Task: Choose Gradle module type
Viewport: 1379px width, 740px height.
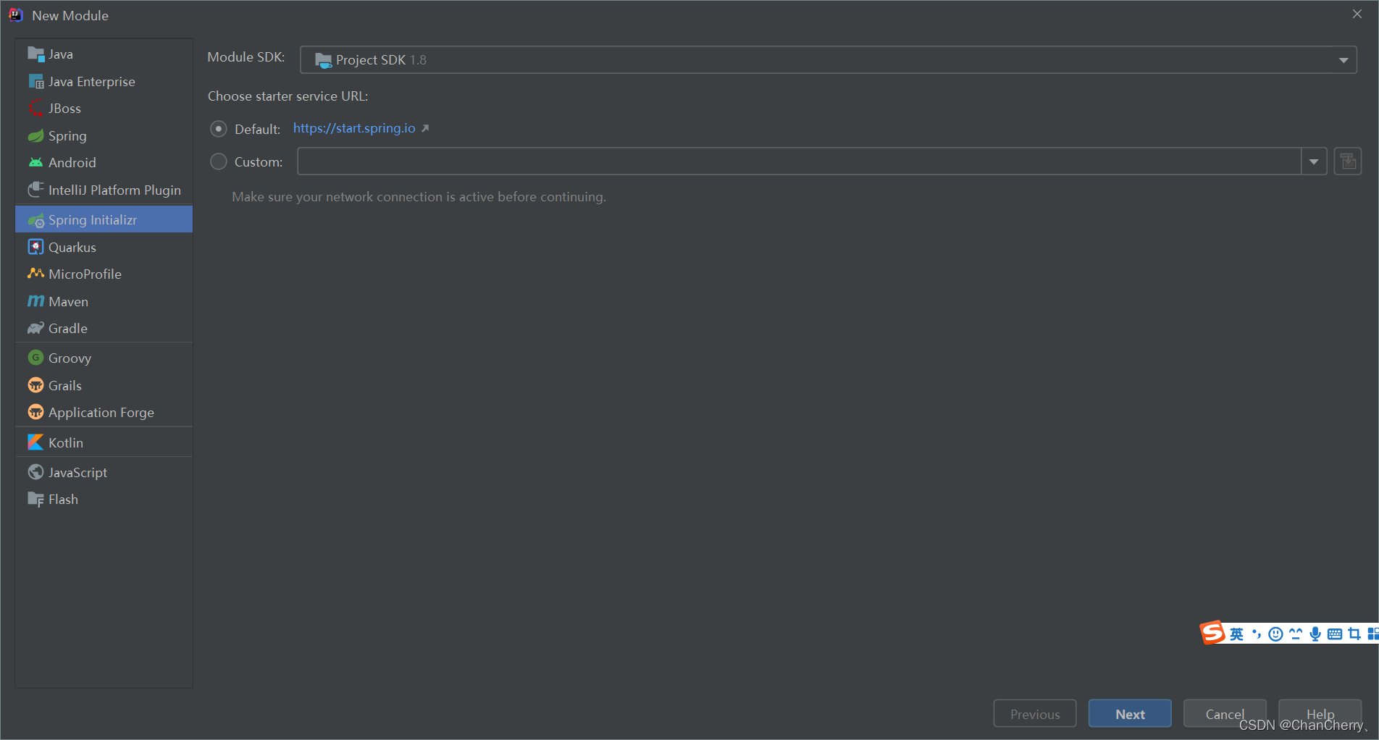Action: click(x=104, y=329)
